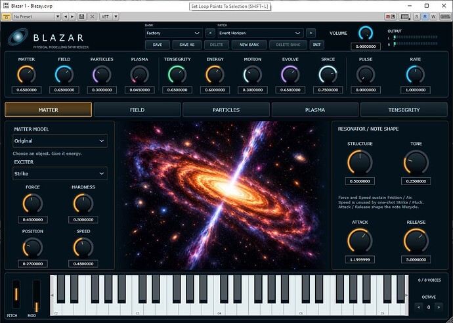Click the top-row PLASMA macro knob
This screenshot has width=453, height=323.
140,75
